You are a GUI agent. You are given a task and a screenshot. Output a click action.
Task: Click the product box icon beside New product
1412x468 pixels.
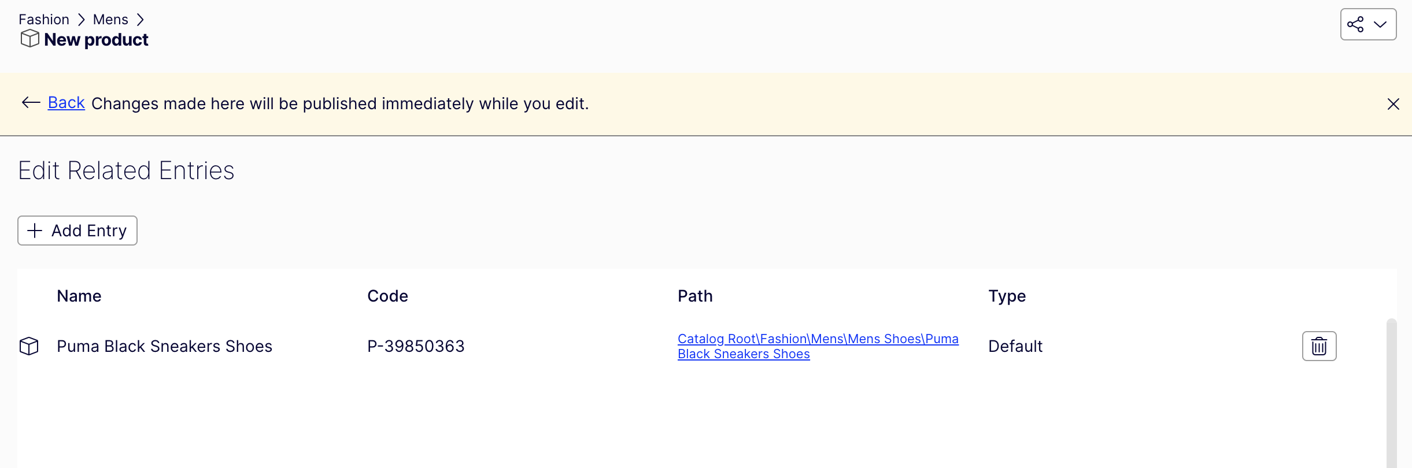30,39
